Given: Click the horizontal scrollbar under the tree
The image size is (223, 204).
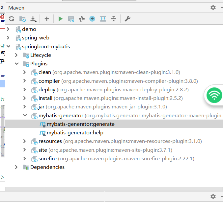Looking at the screenshot, I should point(114,189).
